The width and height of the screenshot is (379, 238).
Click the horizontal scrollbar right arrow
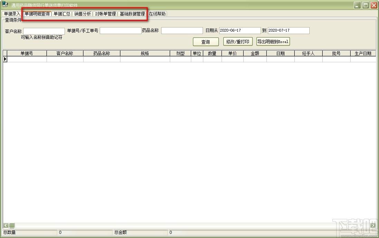tap(373, 226)
